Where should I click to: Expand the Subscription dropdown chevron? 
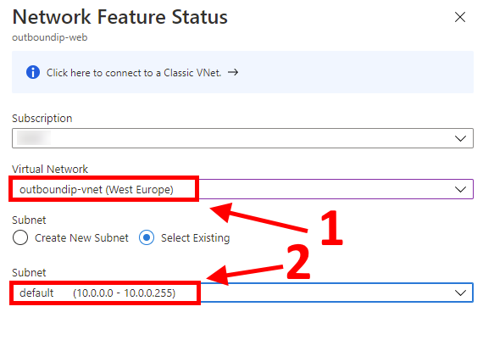tap(460, 138)
